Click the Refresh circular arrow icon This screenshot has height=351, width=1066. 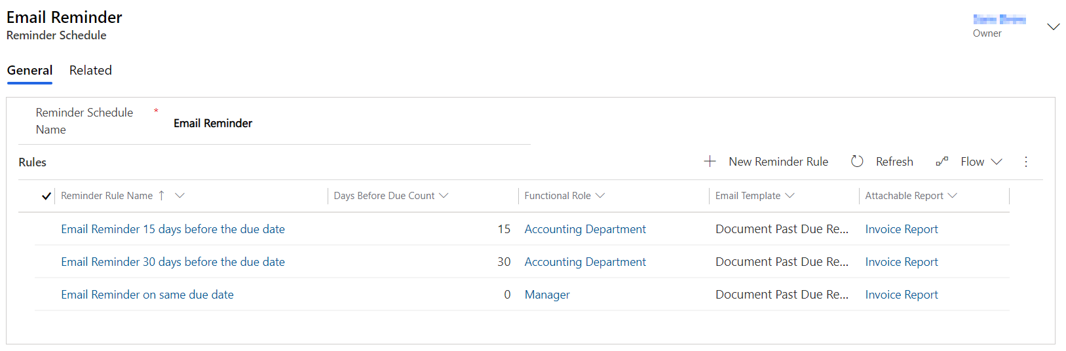click(857, 161)
